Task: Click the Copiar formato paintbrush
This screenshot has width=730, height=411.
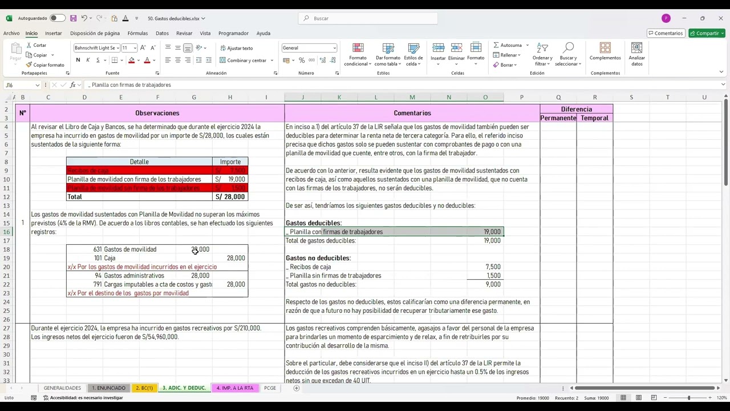Action: tap(29, 65)
